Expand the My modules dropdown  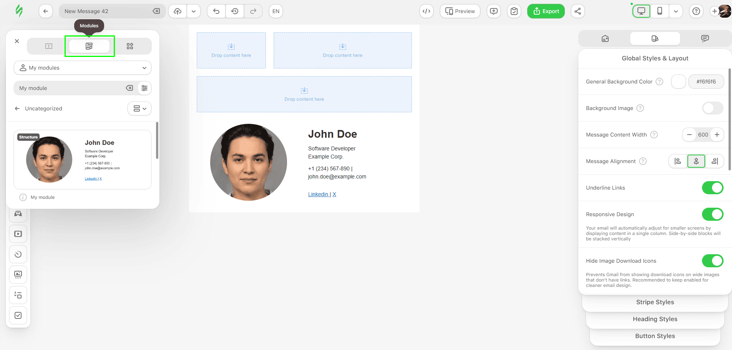click(x=83, y=68)
